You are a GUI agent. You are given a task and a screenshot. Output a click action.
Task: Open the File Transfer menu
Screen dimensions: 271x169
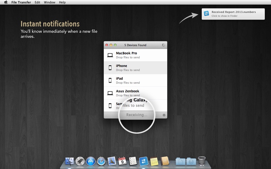click(x=21, y=2)
